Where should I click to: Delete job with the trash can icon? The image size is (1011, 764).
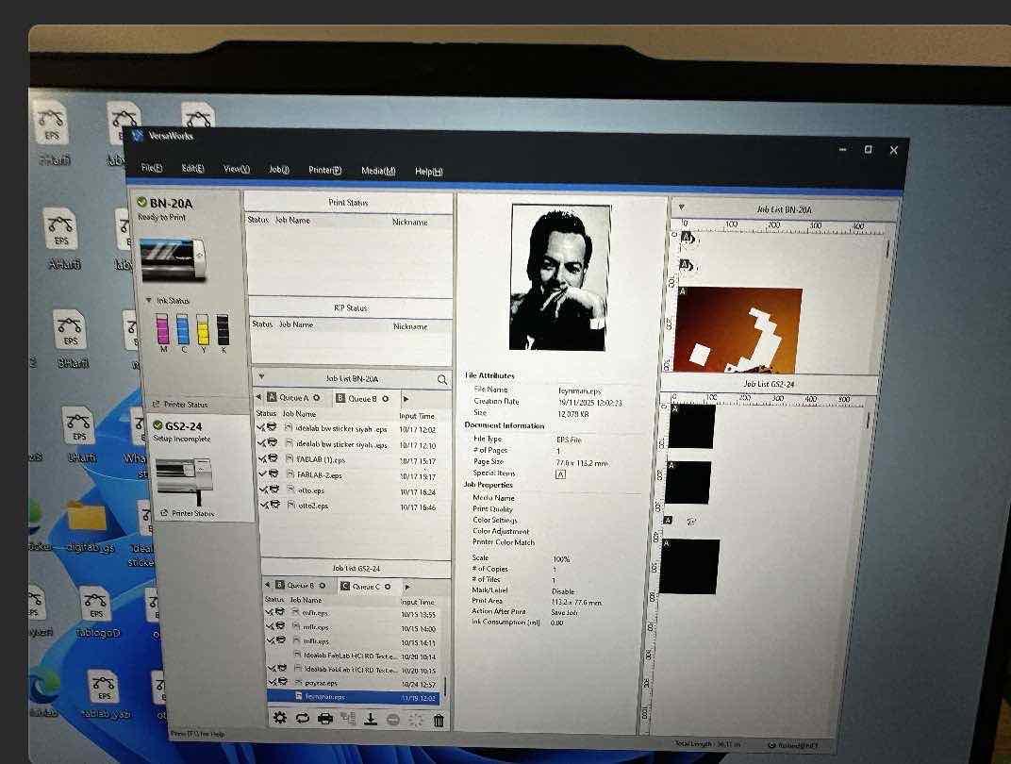tap(439, 721)
